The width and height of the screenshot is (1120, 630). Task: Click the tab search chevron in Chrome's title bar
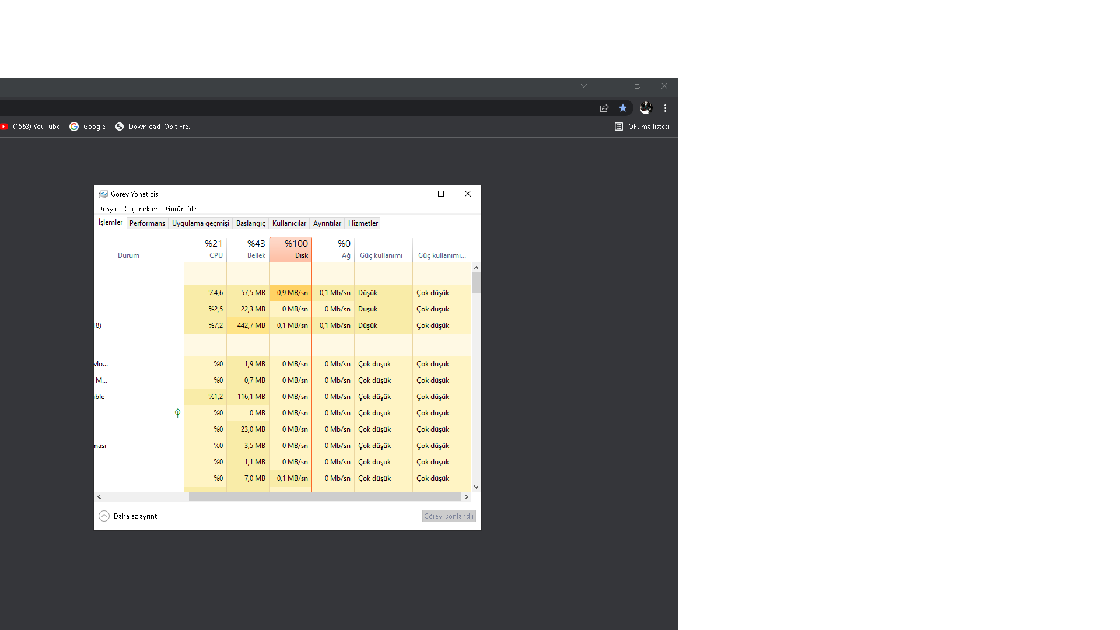pyautogui.click(x=584, y=86)
